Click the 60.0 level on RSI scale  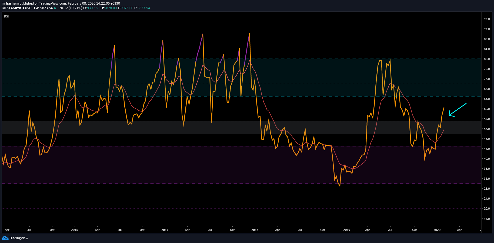[487, 109]
